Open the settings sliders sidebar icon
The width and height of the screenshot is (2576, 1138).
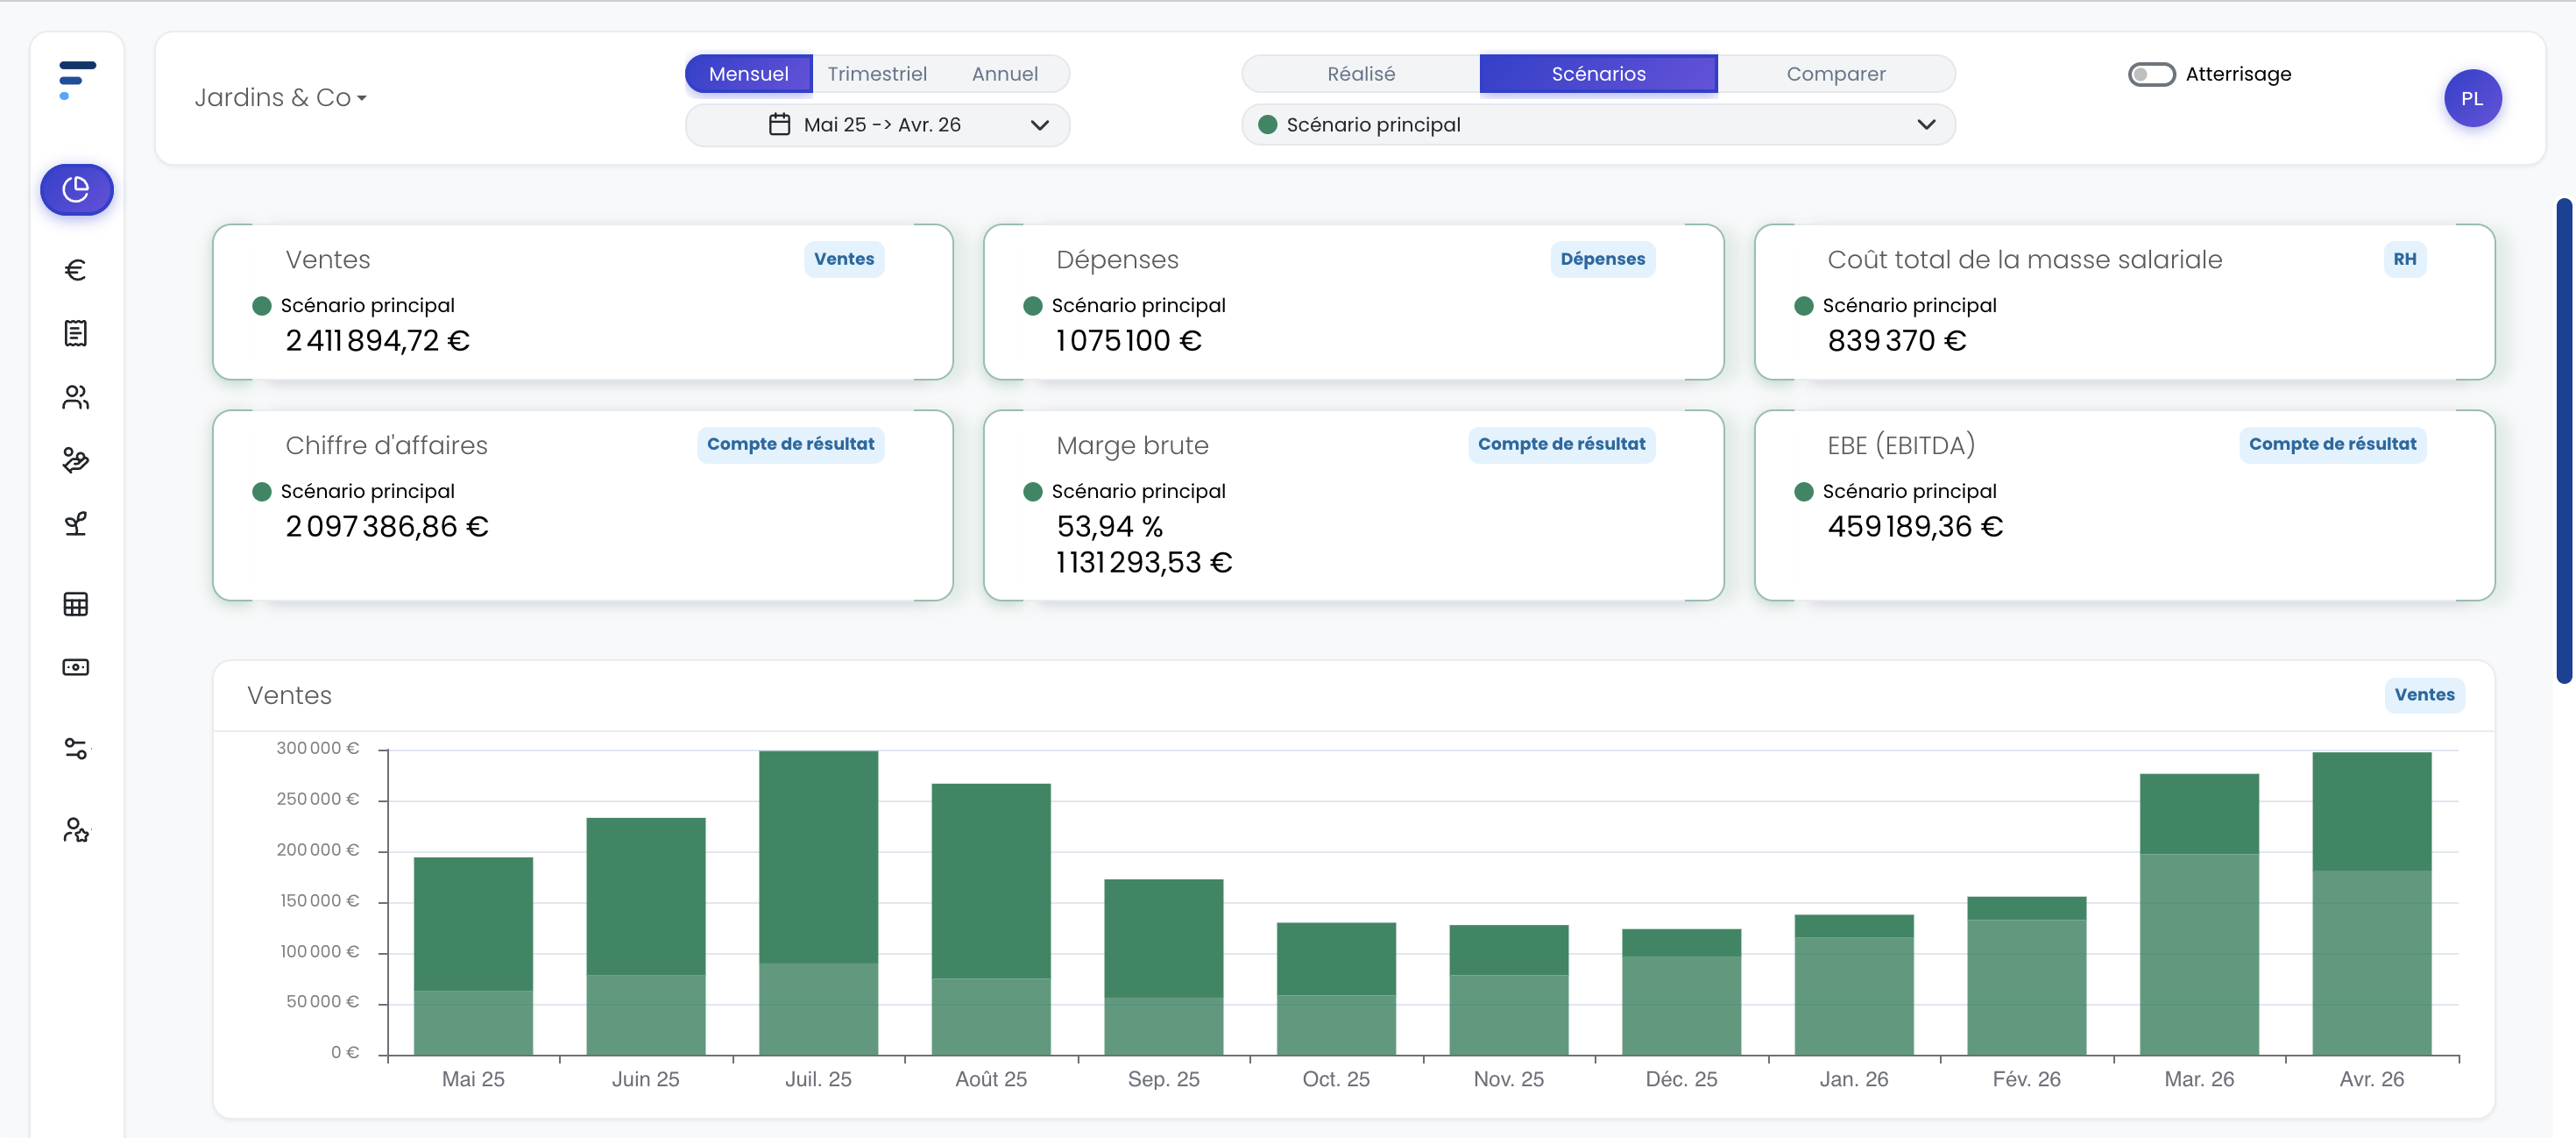(76, 748)
